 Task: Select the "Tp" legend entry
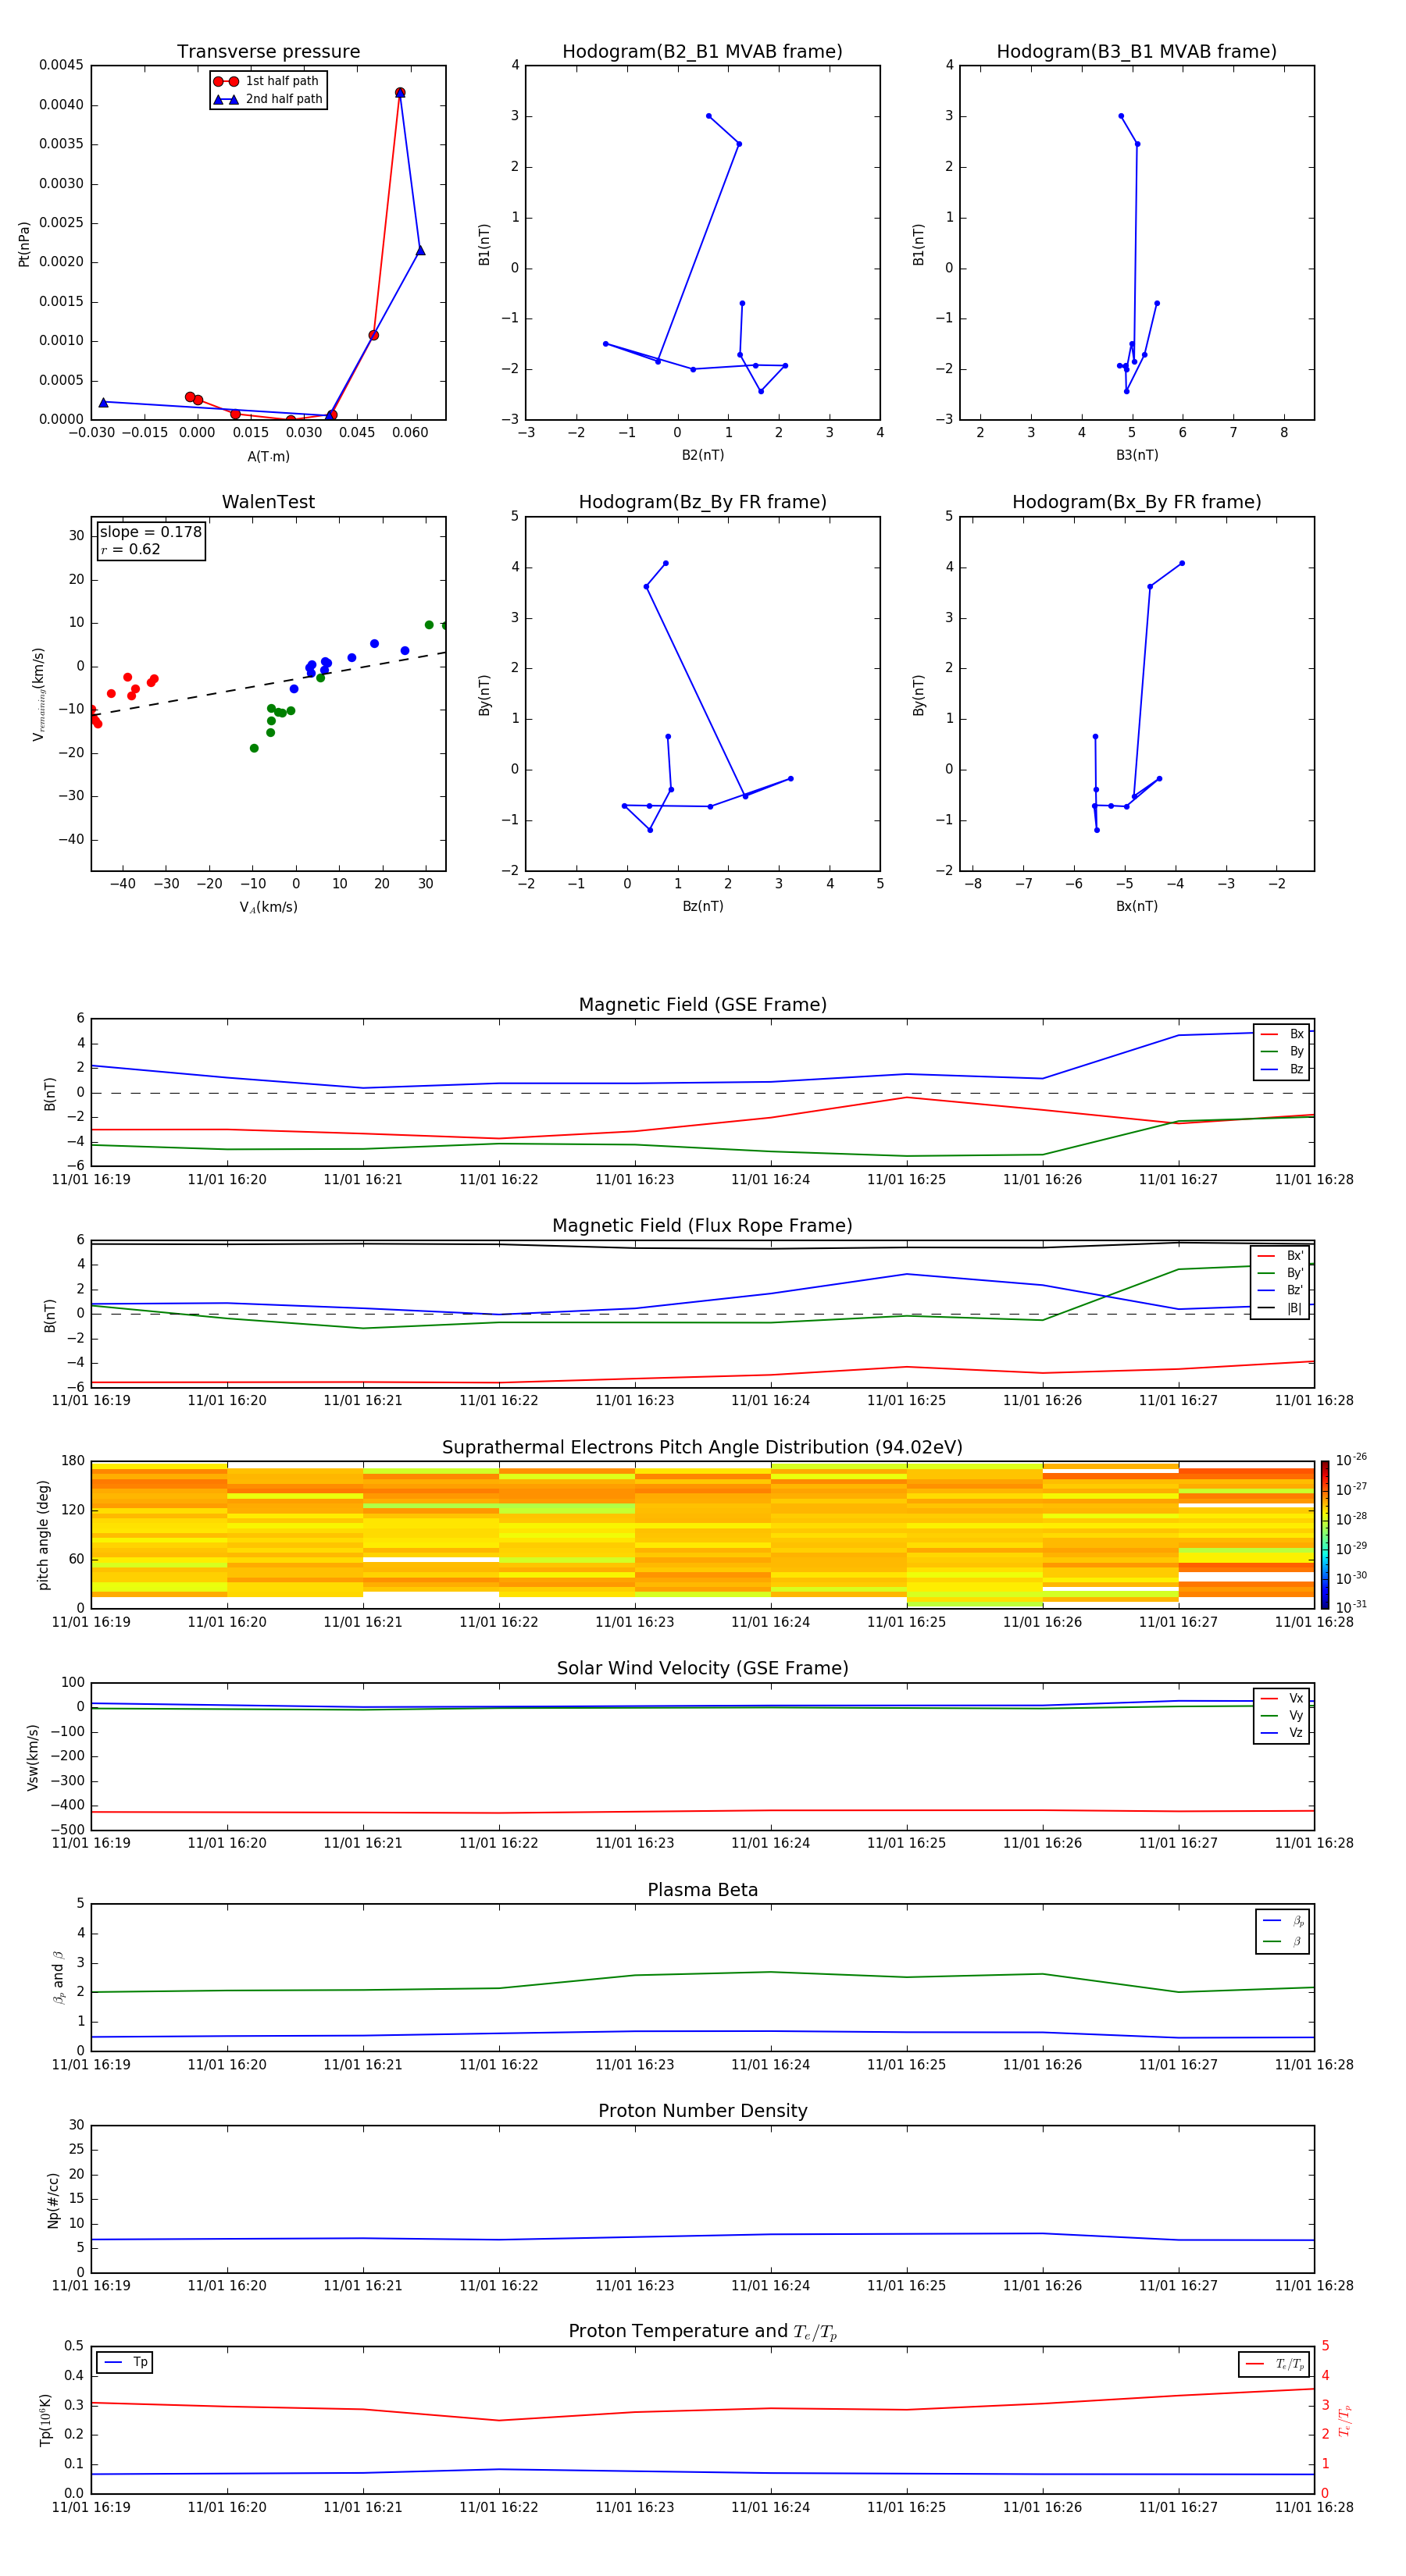click(126, 2362)
